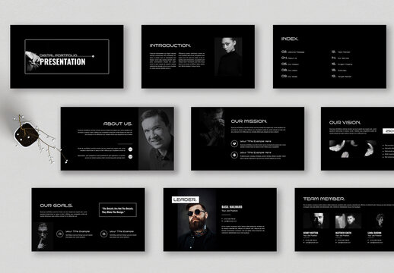
Task: Select the second 'Your Title Example Here' in Our Mission
Action: pos(256,152)
